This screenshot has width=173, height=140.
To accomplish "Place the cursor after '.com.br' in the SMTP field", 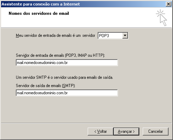I will click(x=68, y=93).
